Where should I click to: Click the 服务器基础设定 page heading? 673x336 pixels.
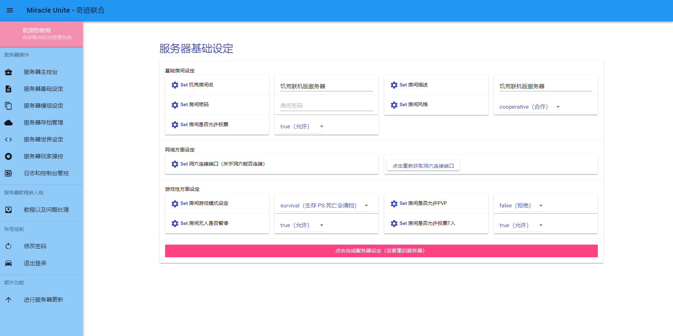click(x=196, y=49)
